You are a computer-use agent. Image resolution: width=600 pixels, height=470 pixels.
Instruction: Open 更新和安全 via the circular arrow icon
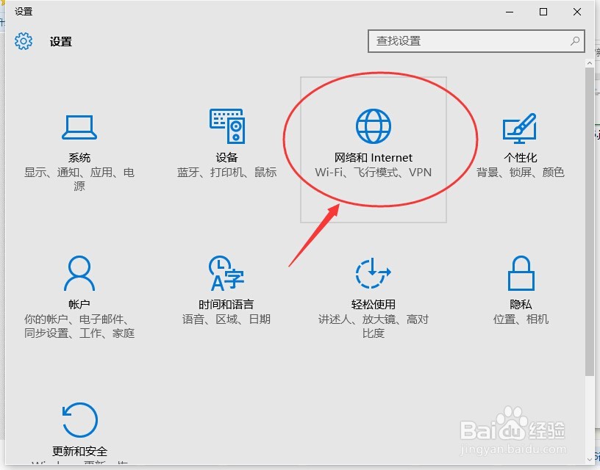79,421
